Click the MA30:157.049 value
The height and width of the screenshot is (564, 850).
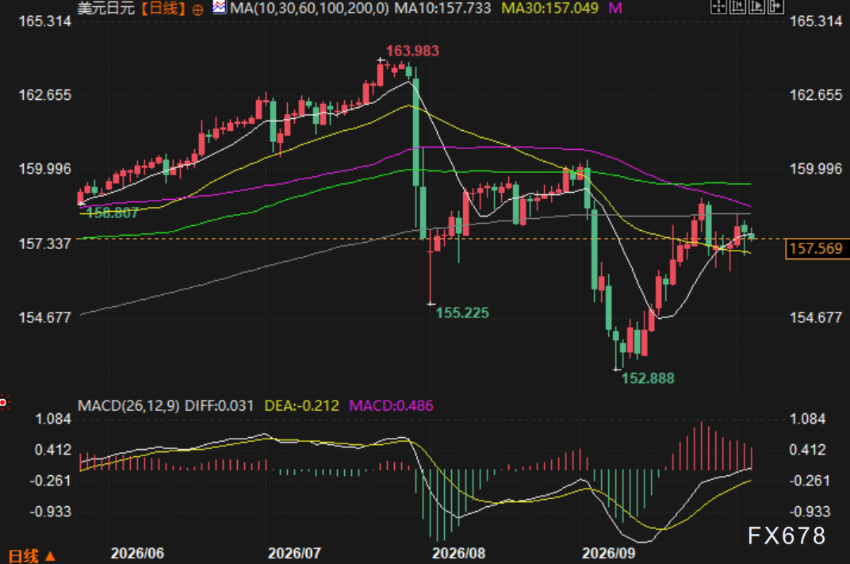tap(549, 8)
